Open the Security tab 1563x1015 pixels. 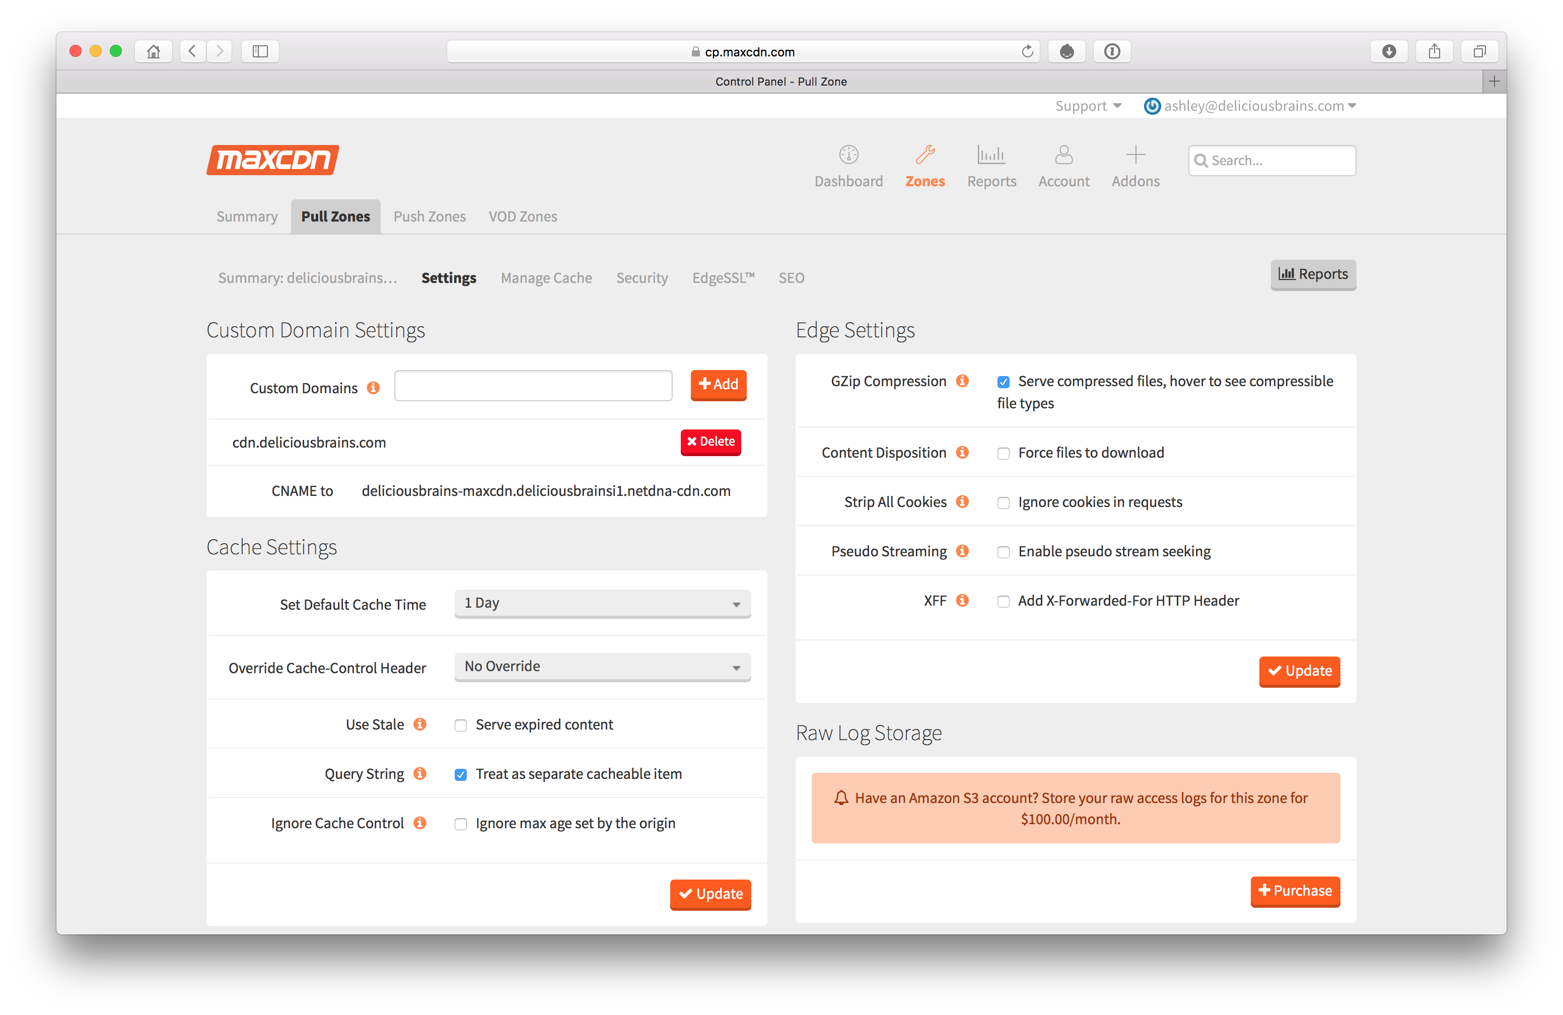642,278
